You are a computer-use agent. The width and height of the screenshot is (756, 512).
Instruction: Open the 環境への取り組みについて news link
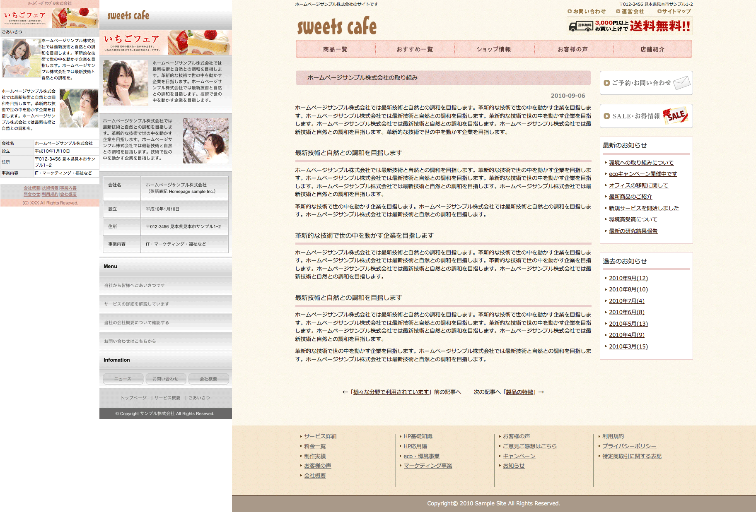pyautogui.click(x=641, y=163)
